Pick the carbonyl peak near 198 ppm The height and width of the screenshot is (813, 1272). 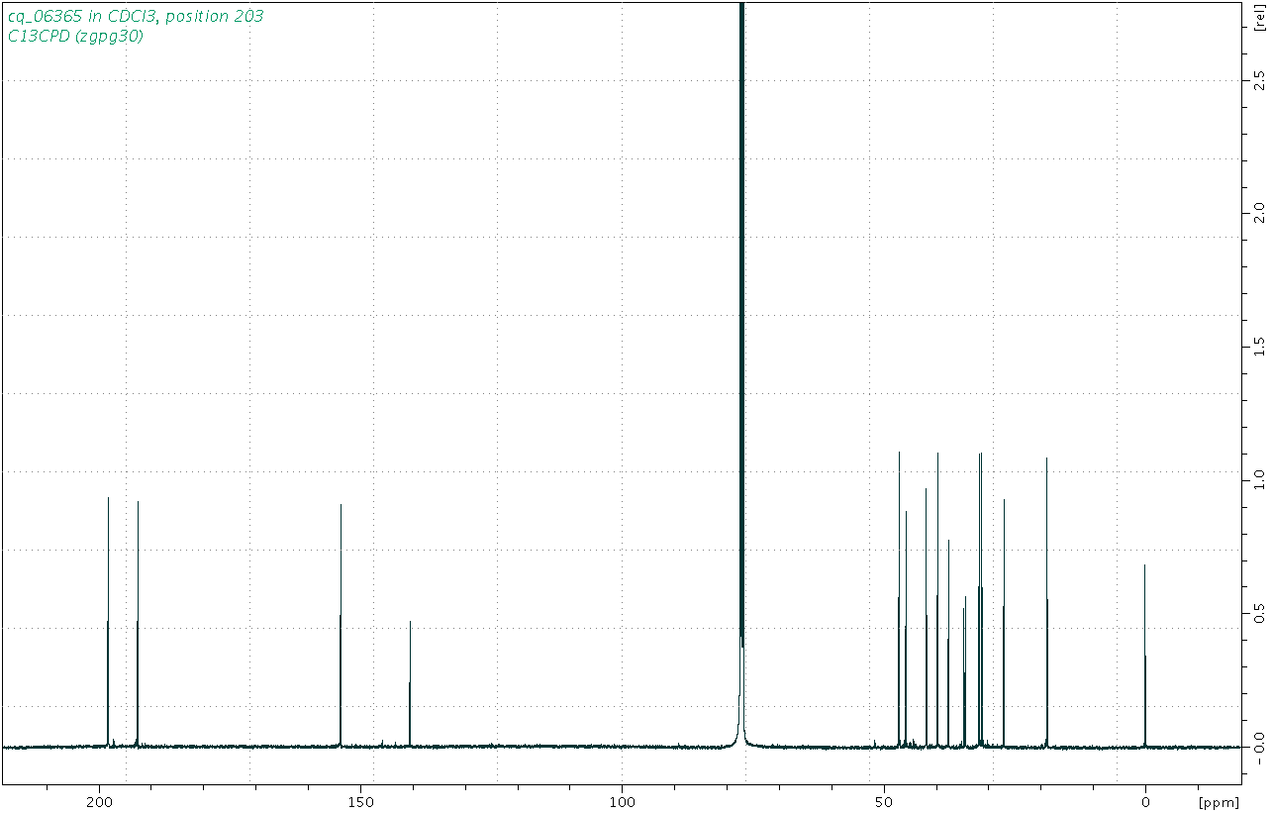108,622
